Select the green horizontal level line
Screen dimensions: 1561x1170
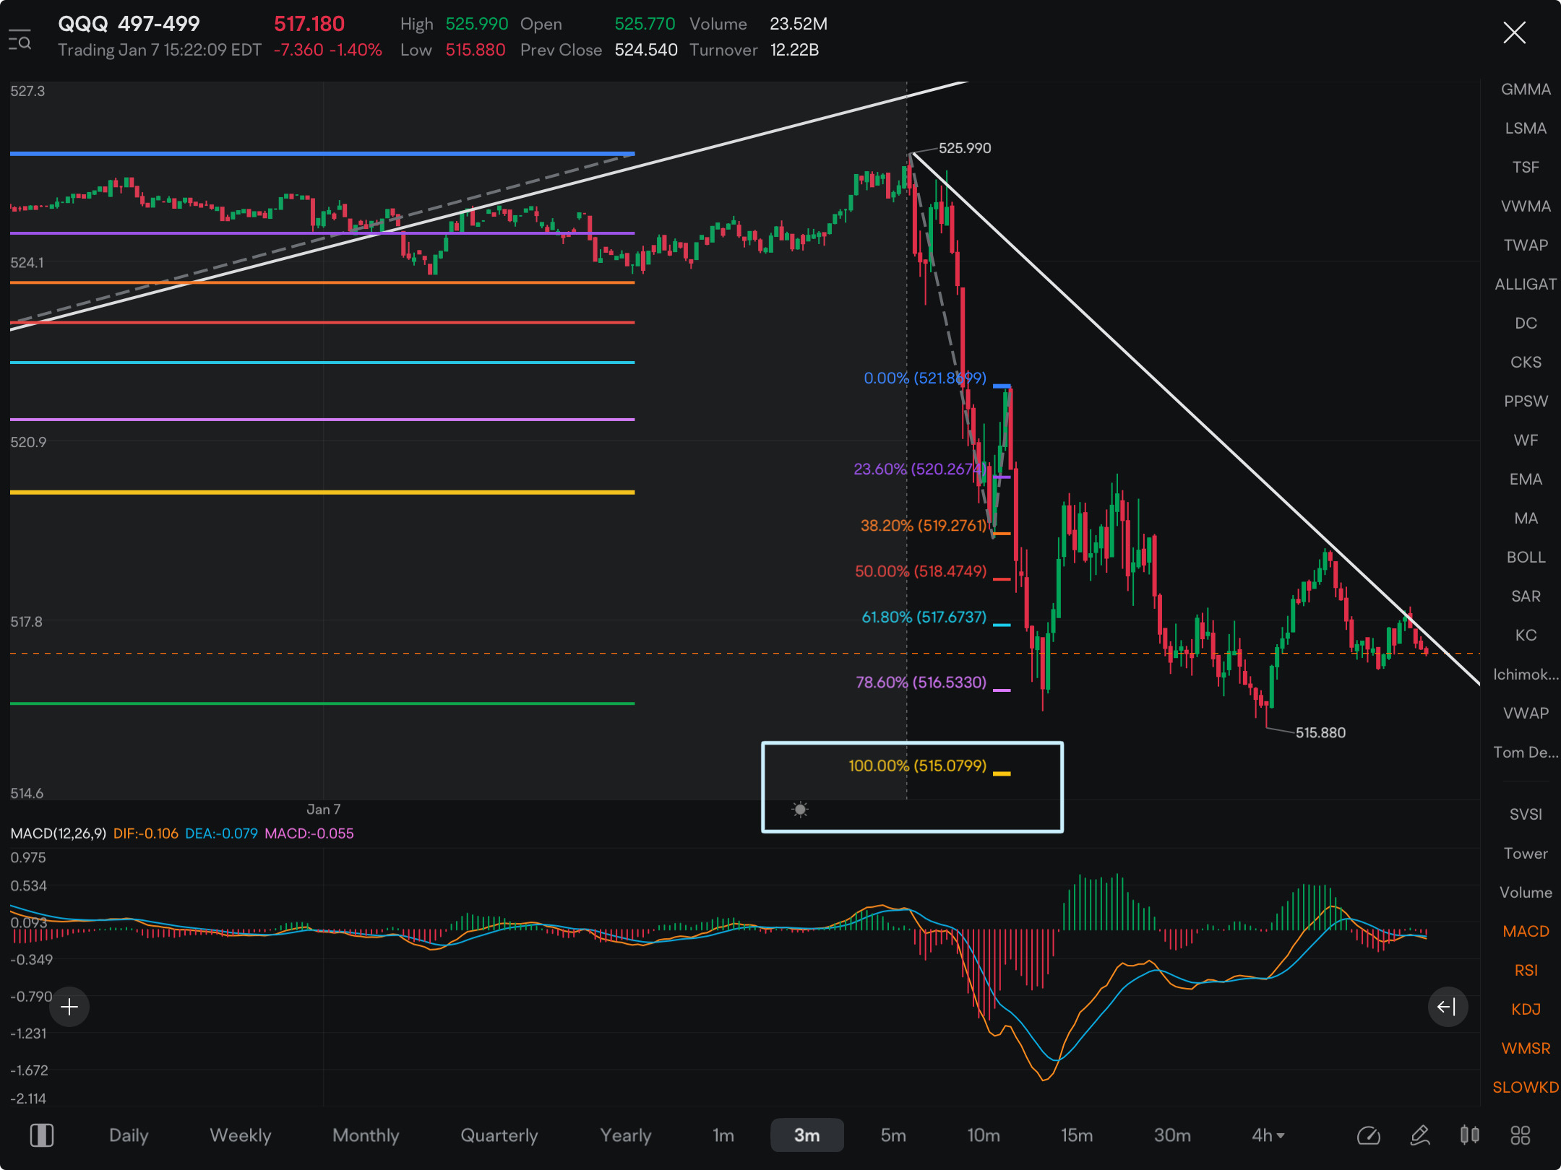[x=322, y=703]
